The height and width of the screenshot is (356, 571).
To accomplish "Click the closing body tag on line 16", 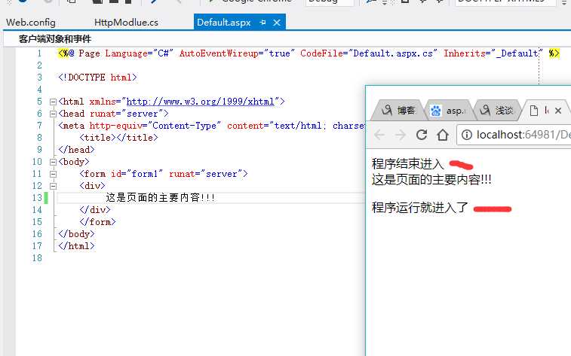I will (x=76, y=234).
